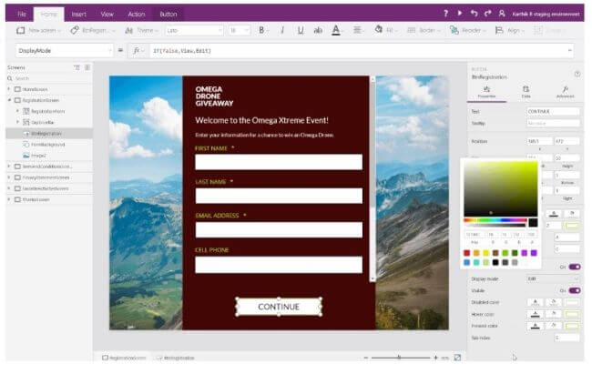Open the Theme dropdown
The image size is (592, 374).
(141, 30)
